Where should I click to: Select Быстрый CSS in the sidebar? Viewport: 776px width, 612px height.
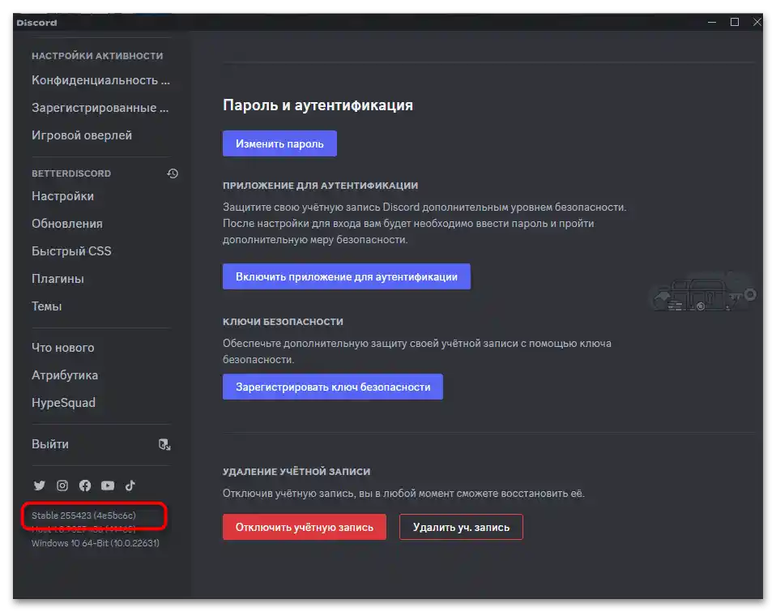(71, 250)
